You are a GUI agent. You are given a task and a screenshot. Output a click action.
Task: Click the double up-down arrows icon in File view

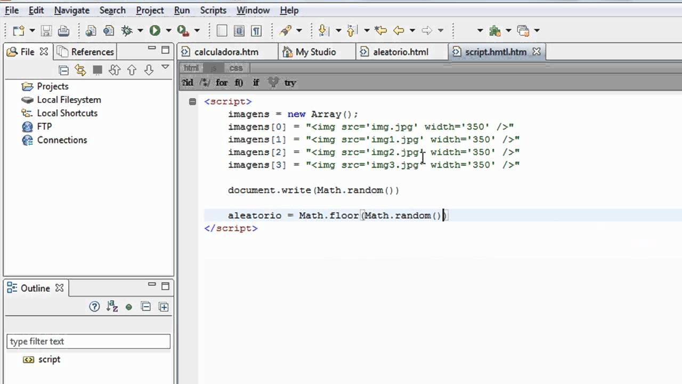pos(115,70)
